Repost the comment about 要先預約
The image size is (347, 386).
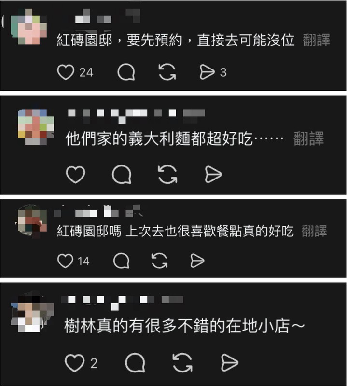click(167, 72)
